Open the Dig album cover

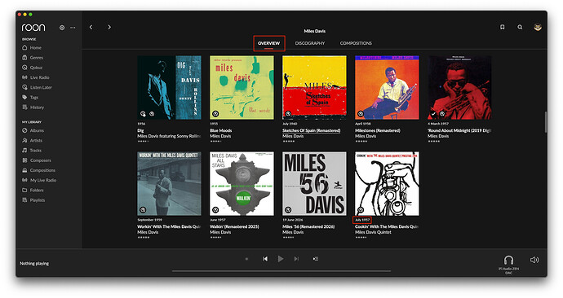(169, 87)
